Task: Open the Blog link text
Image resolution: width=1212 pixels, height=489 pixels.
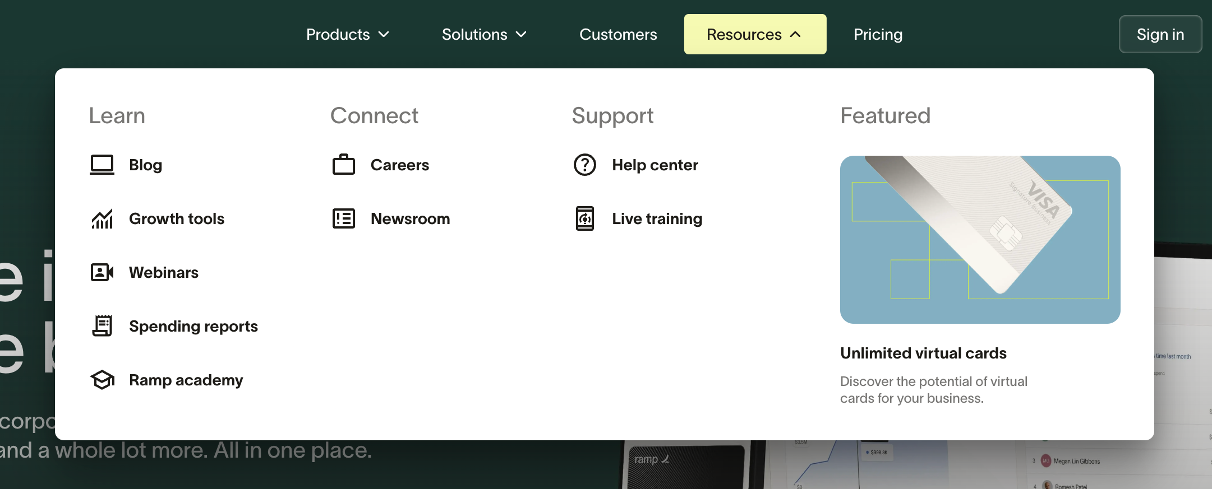Action: tap(146, 165)
